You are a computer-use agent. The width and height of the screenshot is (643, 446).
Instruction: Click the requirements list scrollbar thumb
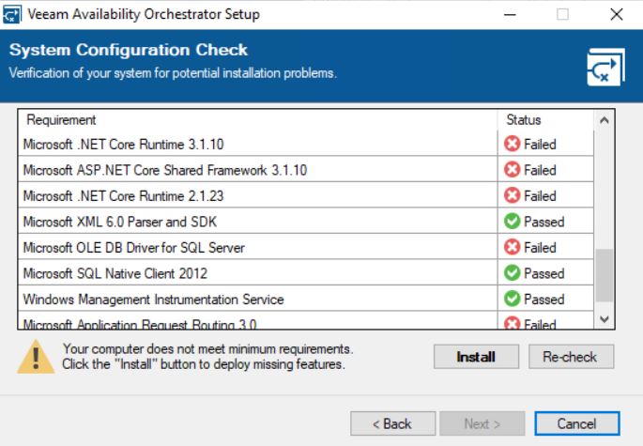tap(604, 275)
